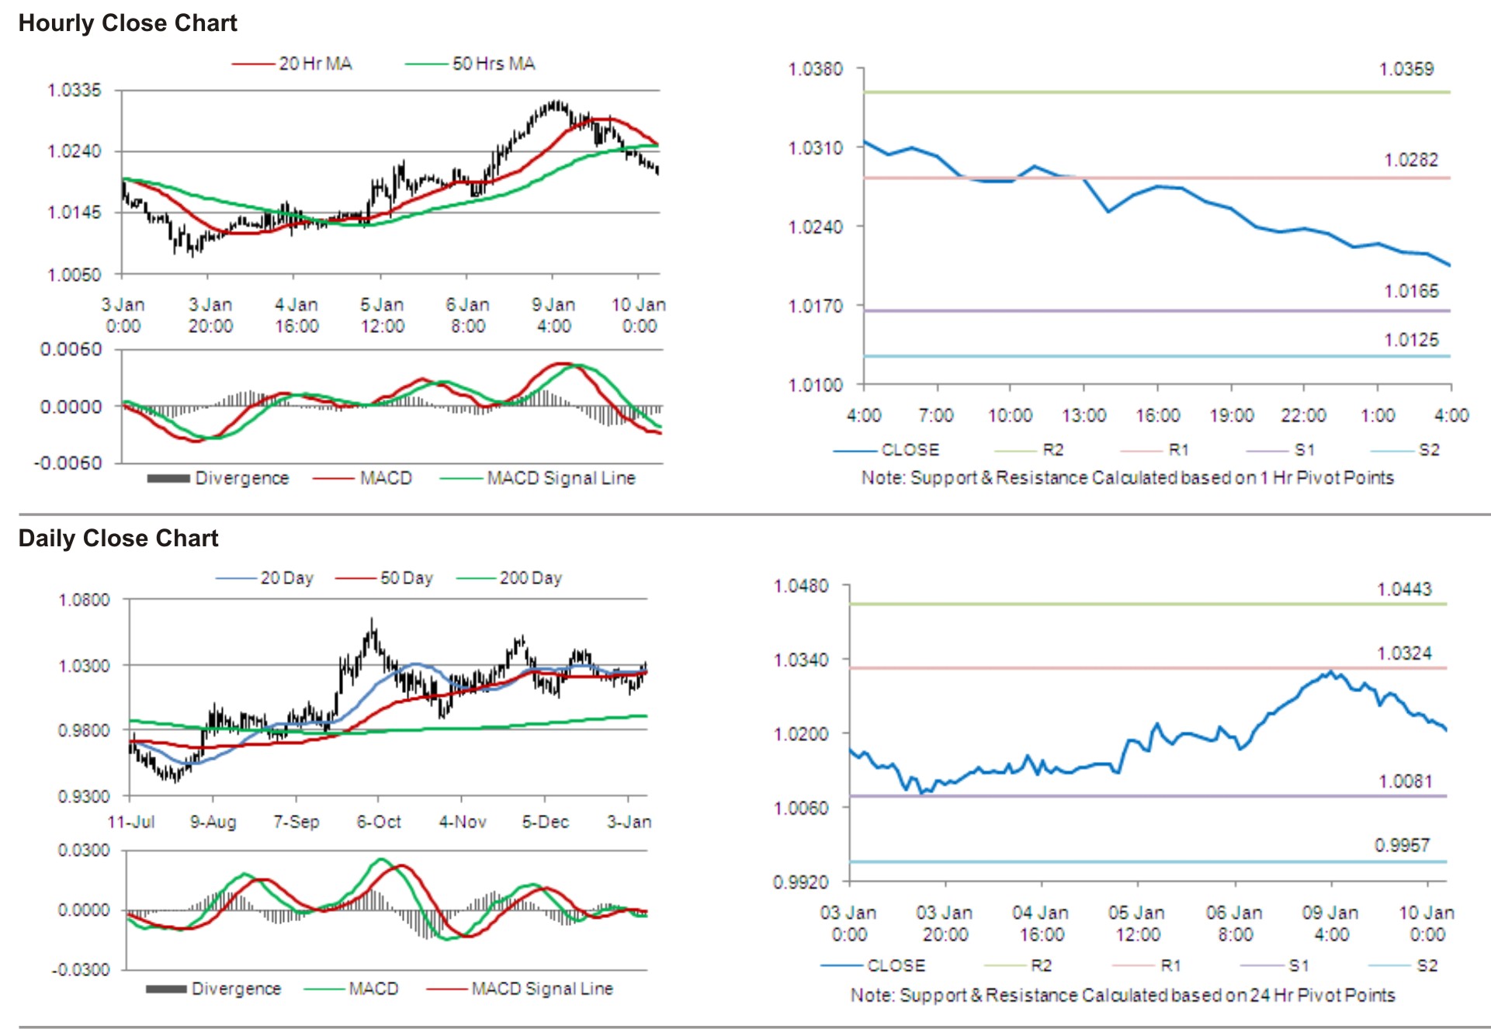This screenshot has height=1029, width=1491.
Task: Click the 1.0340 y-axis label
Action: 802,660
